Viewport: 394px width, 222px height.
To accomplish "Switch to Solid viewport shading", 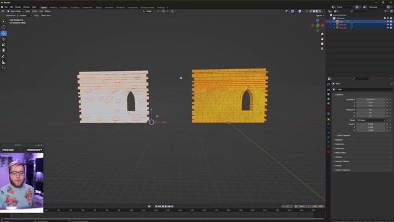I will tap(314, 11).
